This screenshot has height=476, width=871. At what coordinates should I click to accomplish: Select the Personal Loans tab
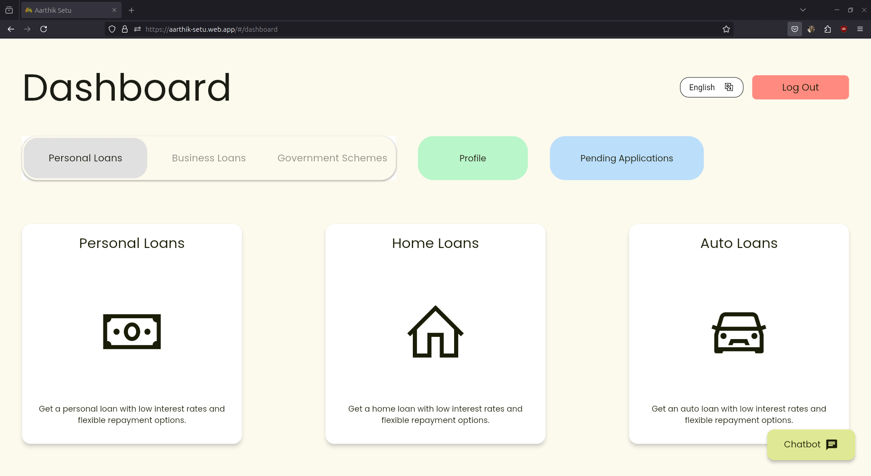tap(85, 158)
